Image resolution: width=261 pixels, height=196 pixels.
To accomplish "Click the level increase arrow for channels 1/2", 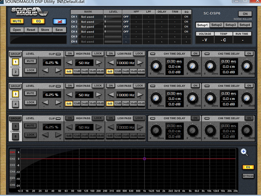I will click(58, 70).
